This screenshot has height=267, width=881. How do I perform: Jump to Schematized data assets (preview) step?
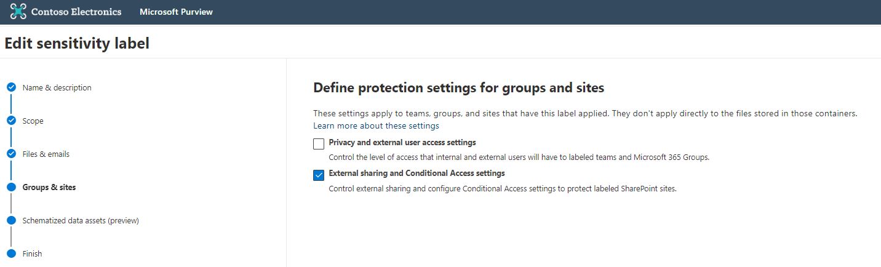81,221
